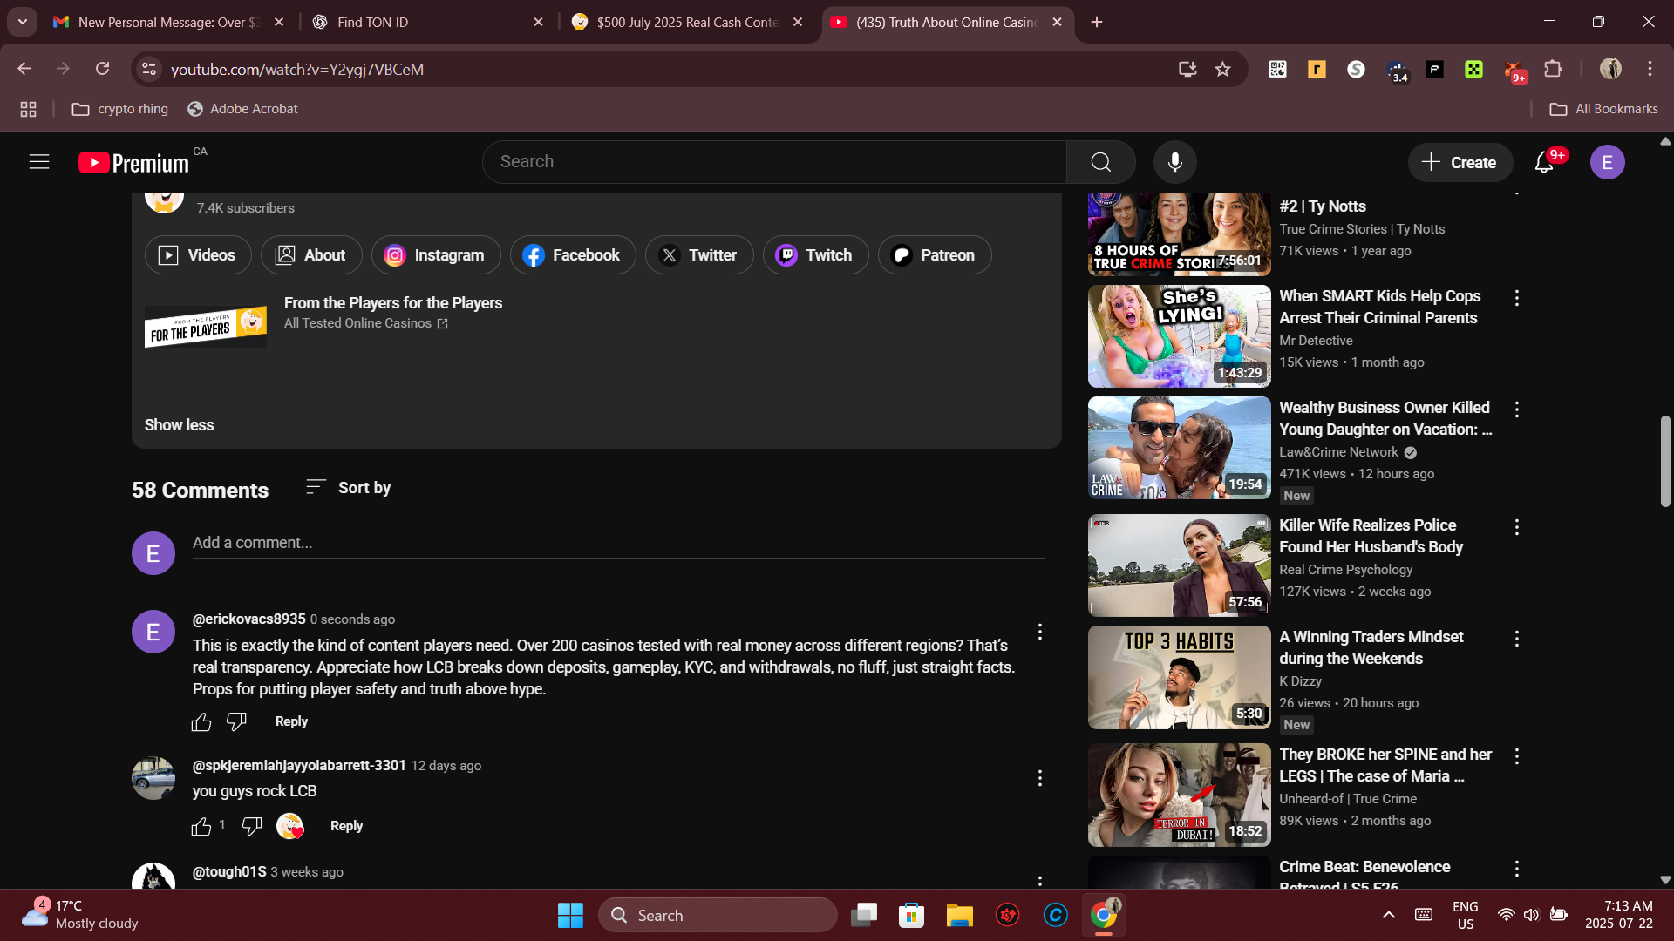Dislike the @erickovacs8935 comment

coord(236,721)
